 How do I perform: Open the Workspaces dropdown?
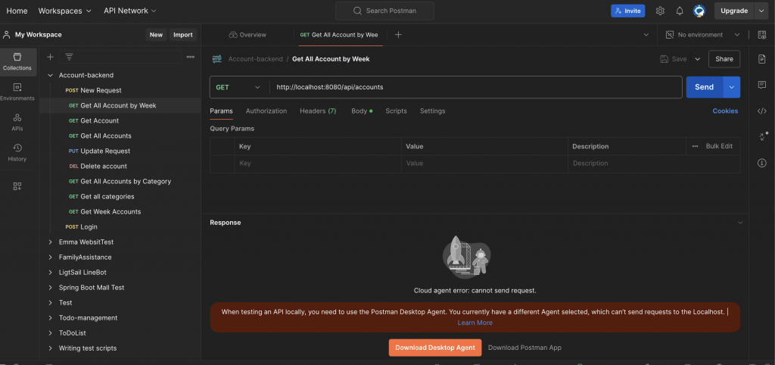65,11
